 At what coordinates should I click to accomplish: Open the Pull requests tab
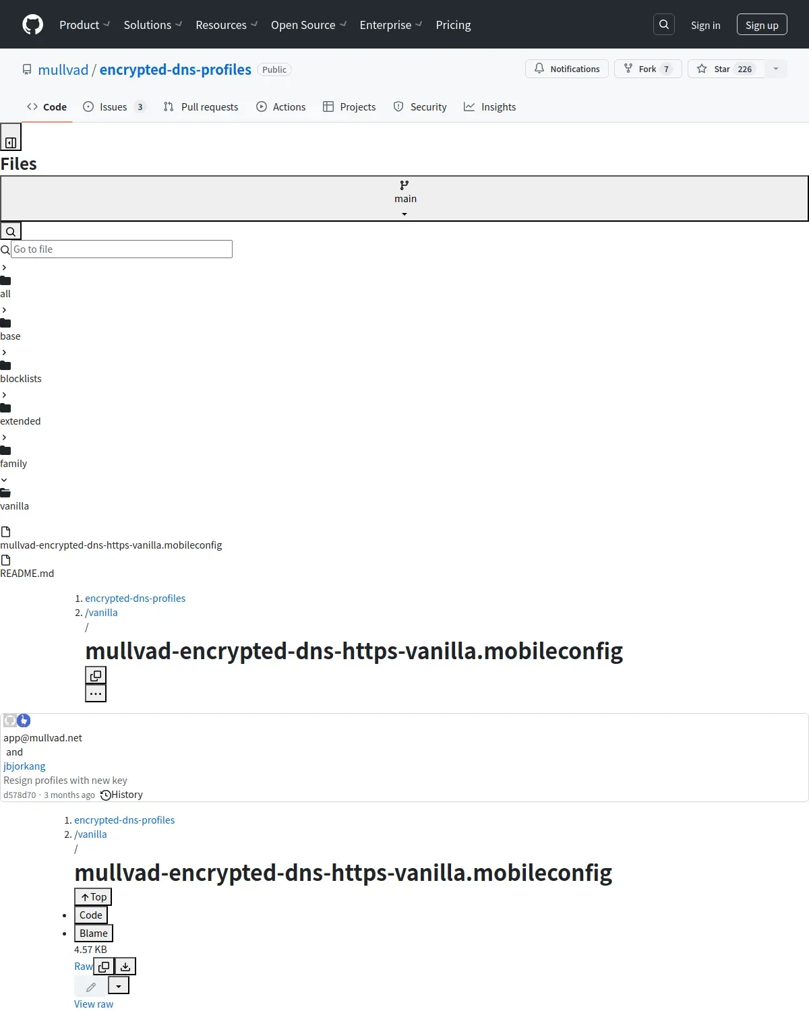(x=201, y=106)
